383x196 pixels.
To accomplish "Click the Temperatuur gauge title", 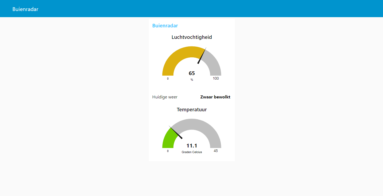I will tap(192, 110).
